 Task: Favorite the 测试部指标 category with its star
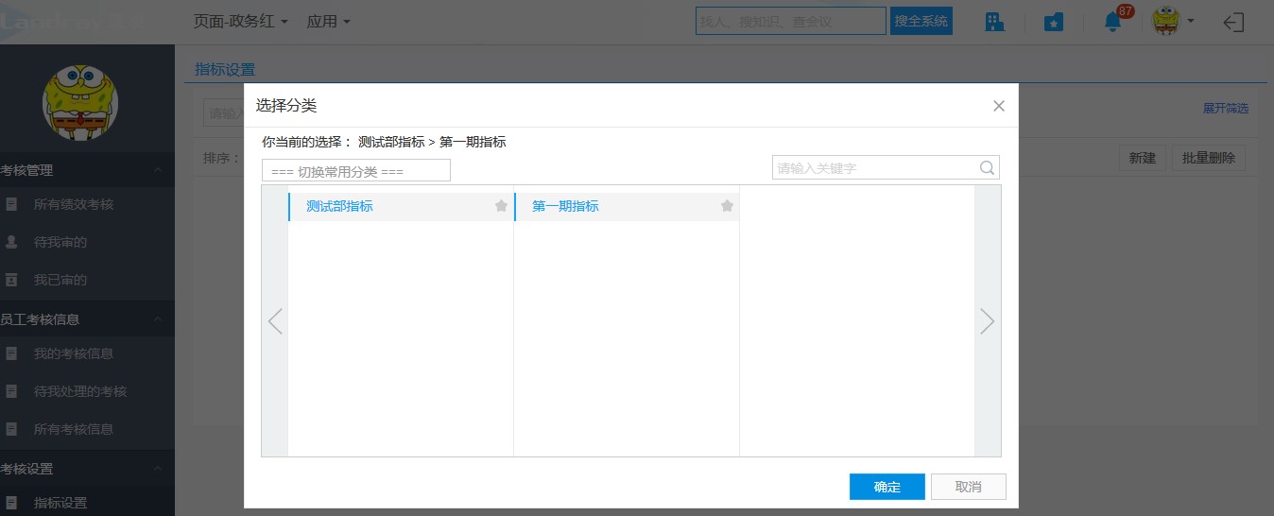(x=501, y=206)
